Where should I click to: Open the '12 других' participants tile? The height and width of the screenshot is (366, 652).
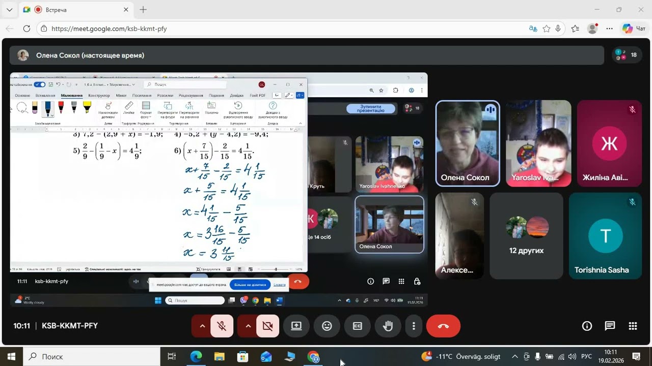coord(526,235)
